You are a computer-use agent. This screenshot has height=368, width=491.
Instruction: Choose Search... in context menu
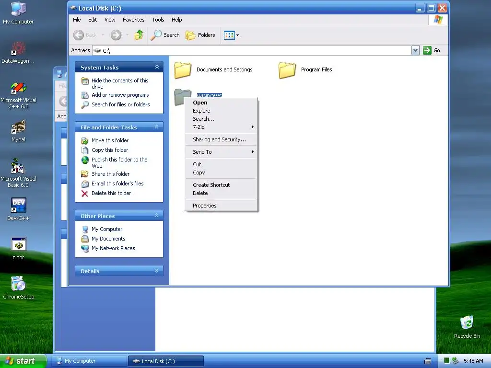pos(221,119)
